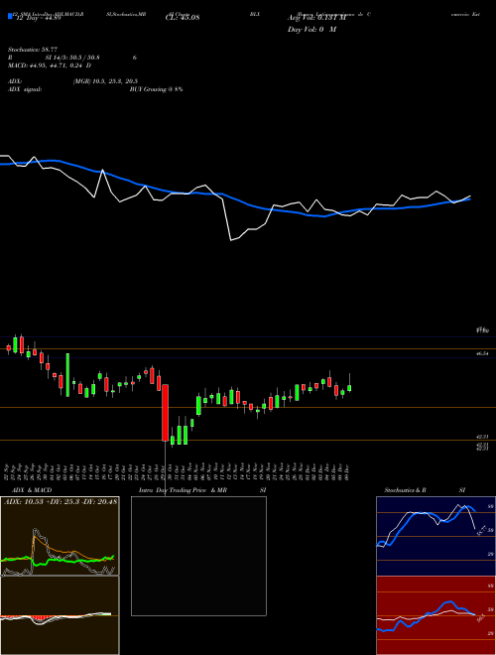Click the 'ADX signal:' label
Screen dimensions: 496x655
(x=25, y=89)
